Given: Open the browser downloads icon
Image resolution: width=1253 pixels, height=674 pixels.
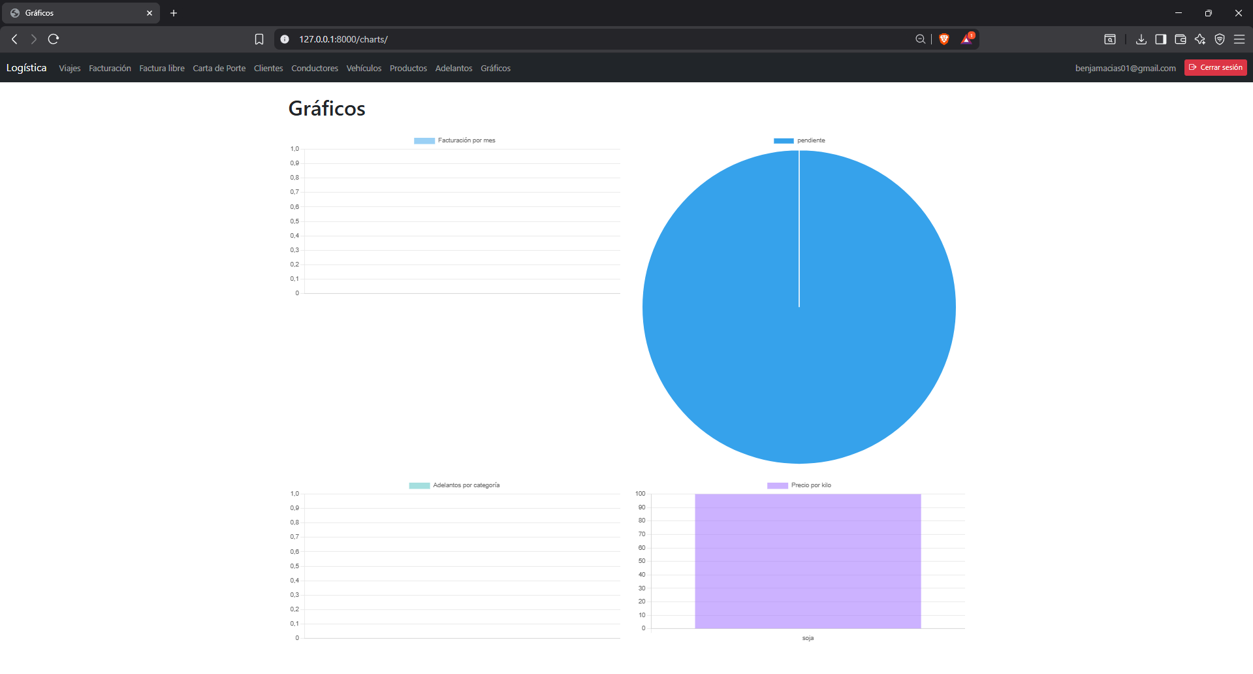Looking at the screenshot, I should [x=1141, y=39].
